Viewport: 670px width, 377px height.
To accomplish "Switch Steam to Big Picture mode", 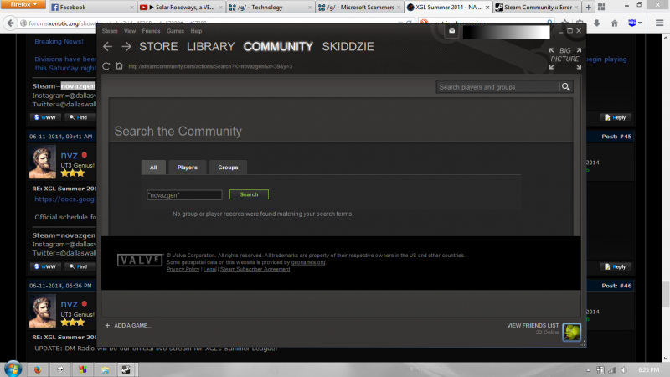I will click(x=564, y=59).
